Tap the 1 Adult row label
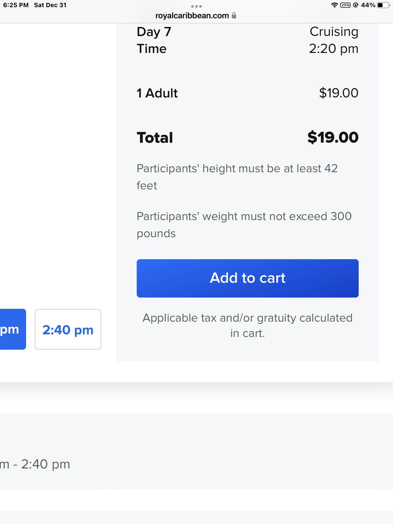Screen dimensions: 393x524 (x=157, y=93)
